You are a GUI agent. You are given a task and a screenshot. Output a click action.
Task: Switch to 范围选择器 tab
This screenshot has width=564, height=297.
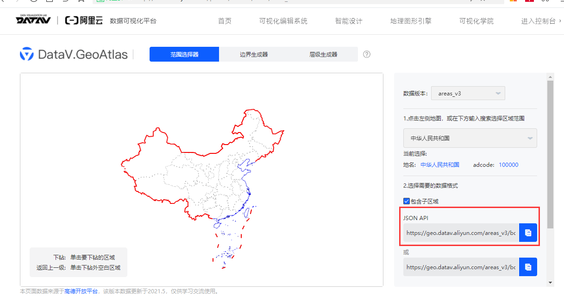click(184, 54)
